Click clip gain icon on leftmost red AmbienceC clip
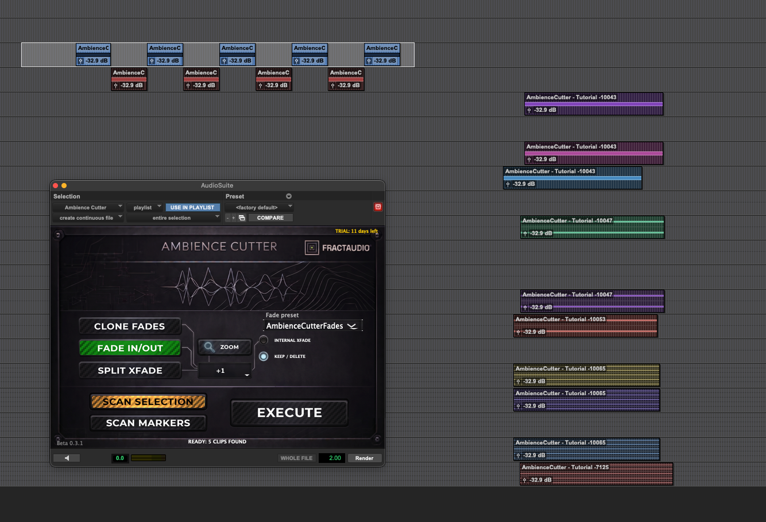 (115, 85)
